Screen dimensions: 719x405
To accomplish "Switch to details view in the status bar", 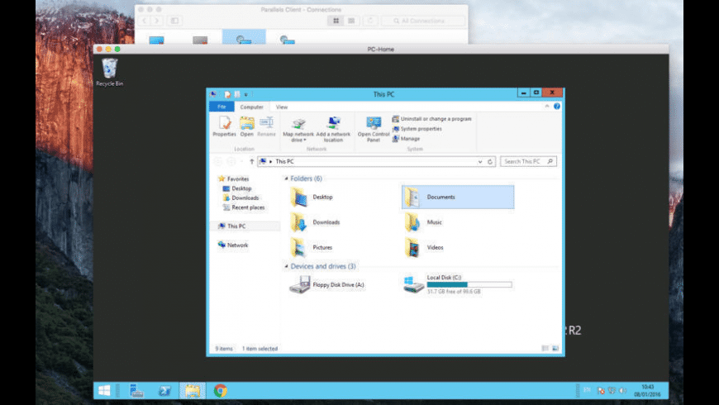I will tap(545, 349).
